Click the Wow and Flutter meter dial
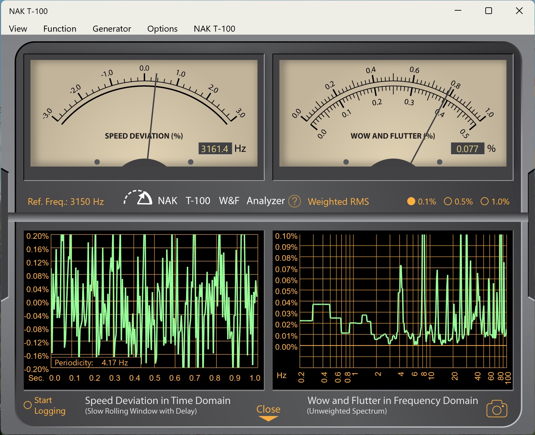535x435 pixels. point(393,113)
